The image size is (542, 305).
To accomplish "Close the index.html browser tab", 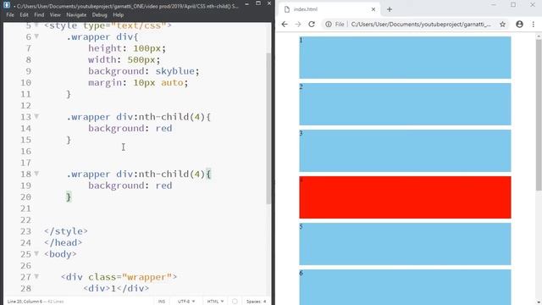I will 373,9.
